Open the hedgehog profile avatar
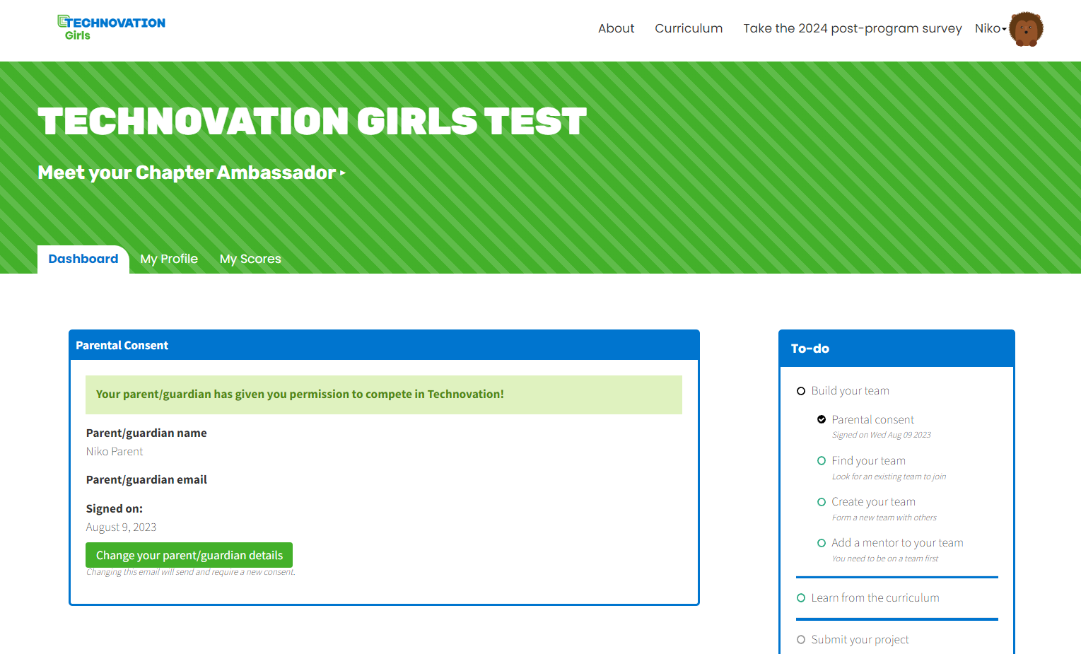This screenshot has width=1081, height=654. pyautogui.click(x=1026, y=29)
